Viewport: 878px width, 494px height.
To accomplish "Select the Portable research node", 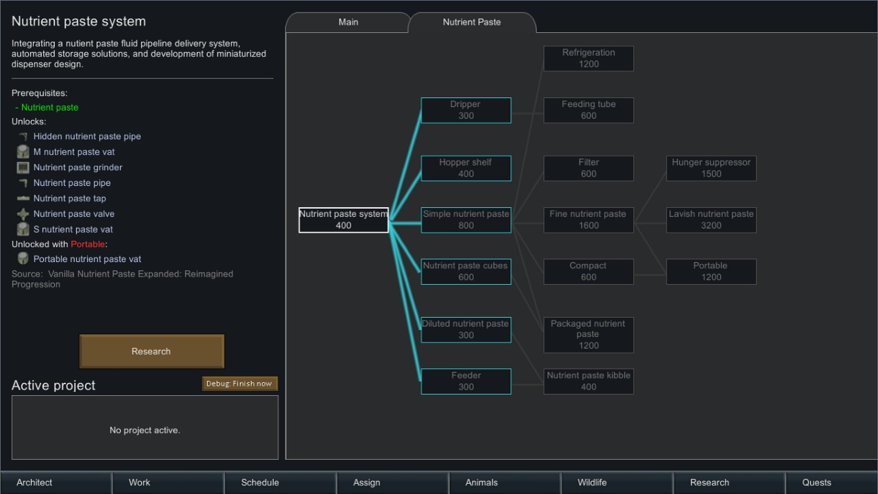I will [x=711, y=271].
